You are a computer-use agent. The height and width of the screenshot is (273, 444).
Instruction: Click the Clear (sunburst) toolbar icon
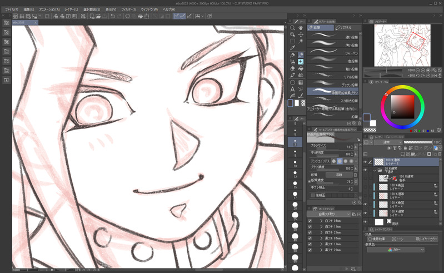pos(127,16)
